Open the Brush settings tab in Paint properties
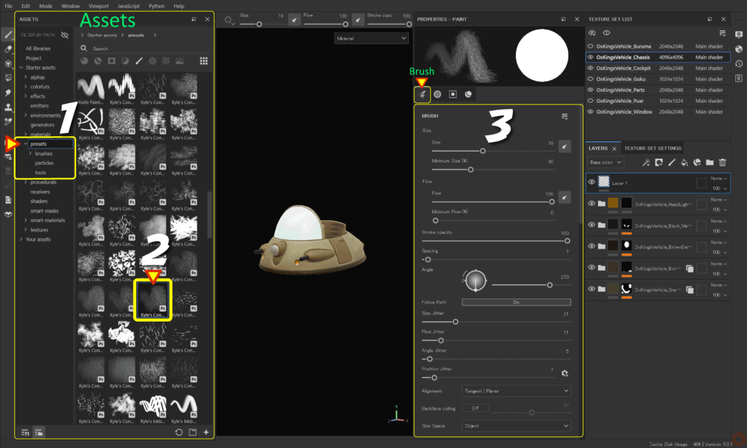Image resolution: width=747 pixels, height=448 pixels. pos(422,95)
